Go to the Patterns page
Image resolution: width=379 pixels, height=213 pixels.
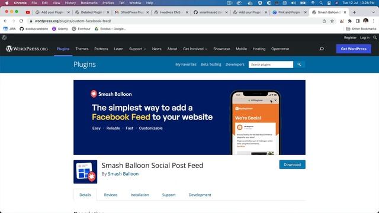point(101,49)
